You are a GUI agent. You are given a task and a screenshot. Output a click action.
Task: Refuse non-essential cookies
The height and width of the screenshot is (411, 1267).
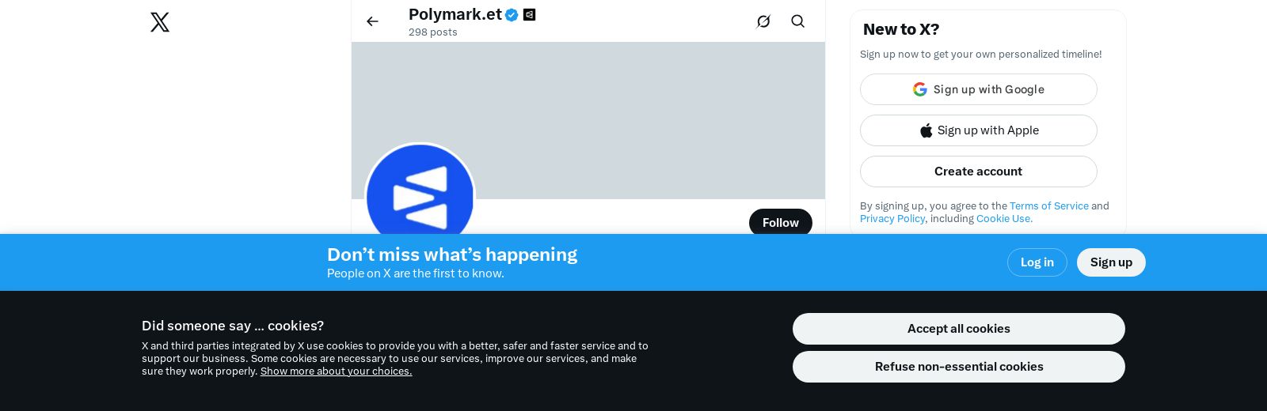click(x=958, y=367)
